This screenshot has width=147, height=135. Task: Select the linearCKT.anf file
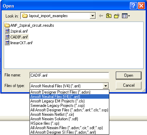click(19, 43)
